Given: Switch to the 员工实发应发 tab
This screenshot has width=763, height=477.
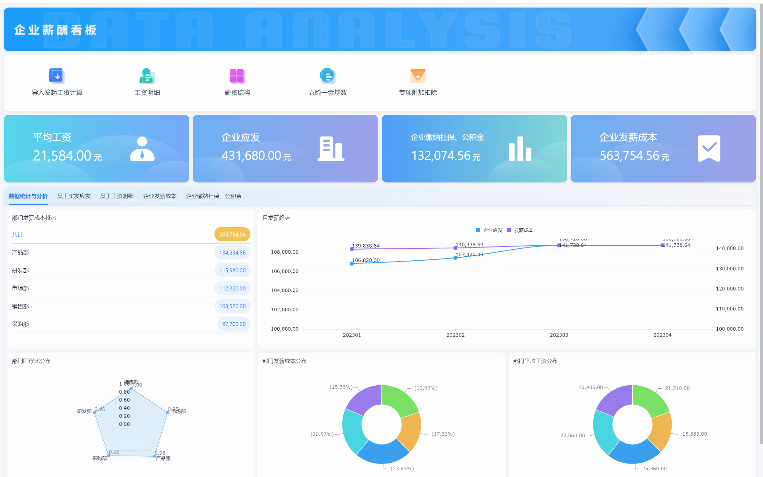Looking at the screenshot, I should pos(74,196).
